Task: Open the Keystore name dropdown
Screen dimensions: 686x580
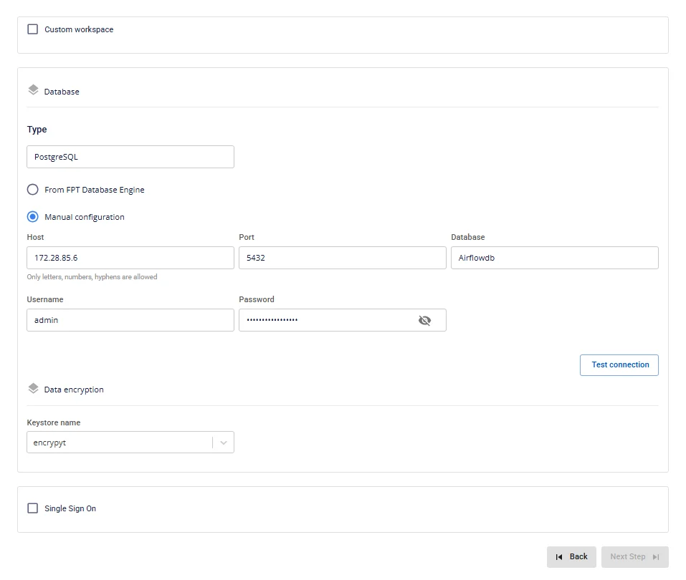Action: coord(130,443)
